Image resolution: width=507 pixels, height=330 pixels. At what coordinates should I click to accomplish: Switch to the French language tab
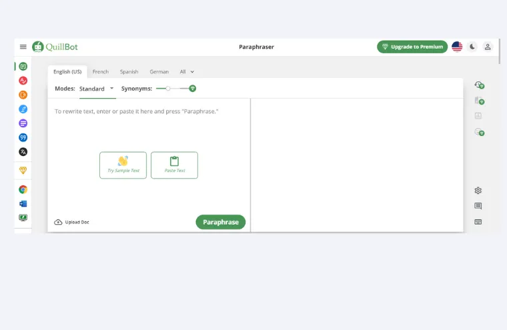[x=101, y=72]
